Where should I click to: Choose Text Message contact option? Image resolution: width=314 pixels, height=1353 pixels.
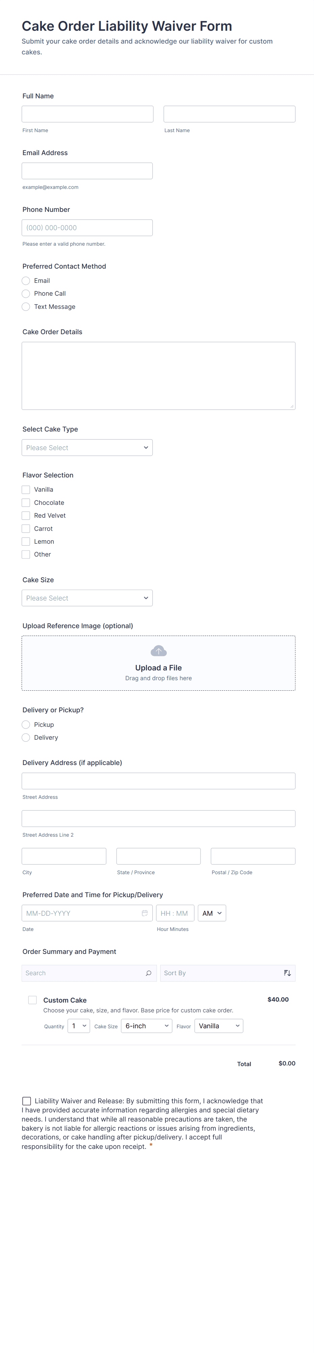click(x=26, y=307)
